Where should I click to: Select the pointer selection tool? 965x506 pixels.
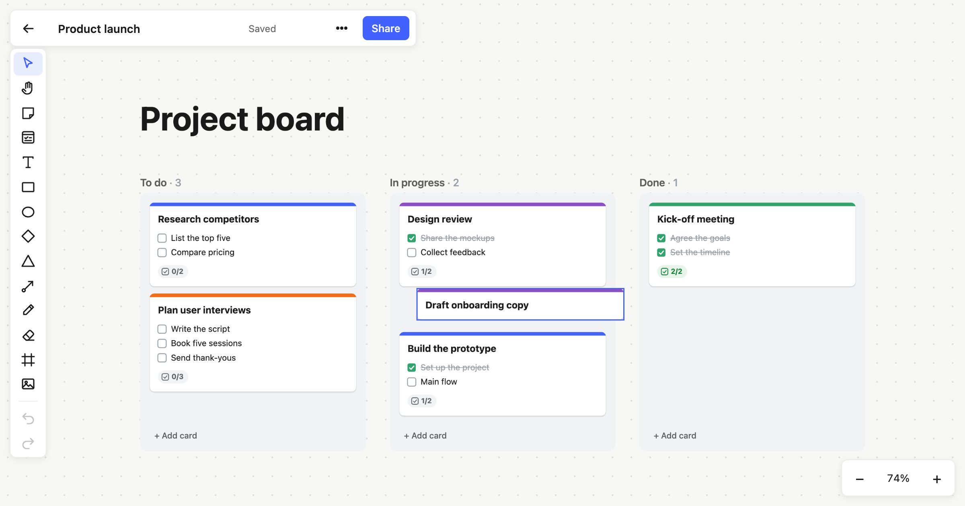pyautogui.click(x=28, y=63)
